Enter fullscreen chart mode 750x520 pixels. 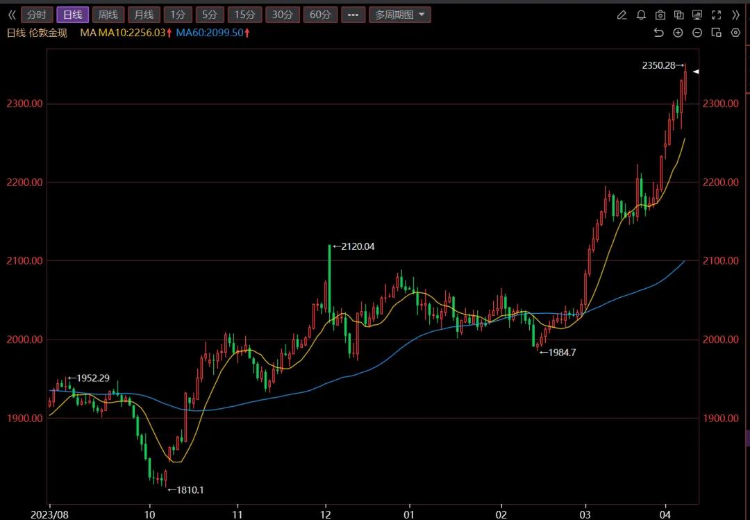coord(716,15)
